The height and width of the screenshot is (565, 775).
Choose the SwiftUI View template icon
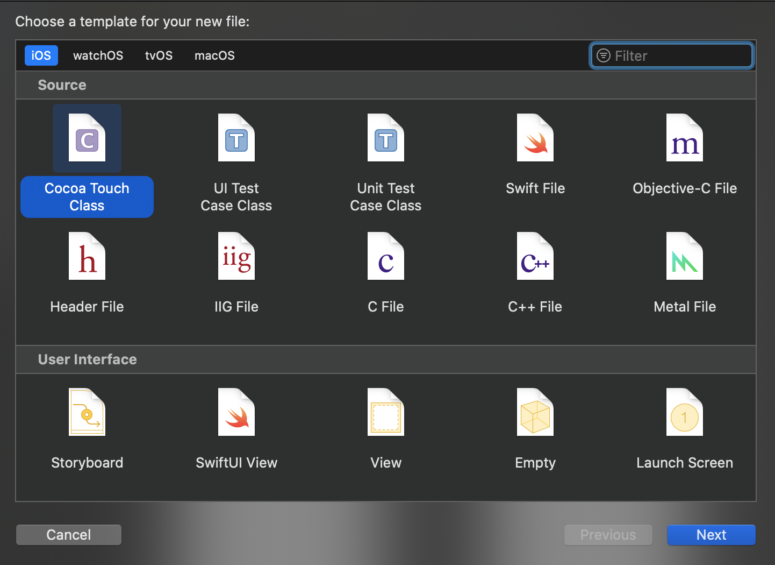[236, 412]
